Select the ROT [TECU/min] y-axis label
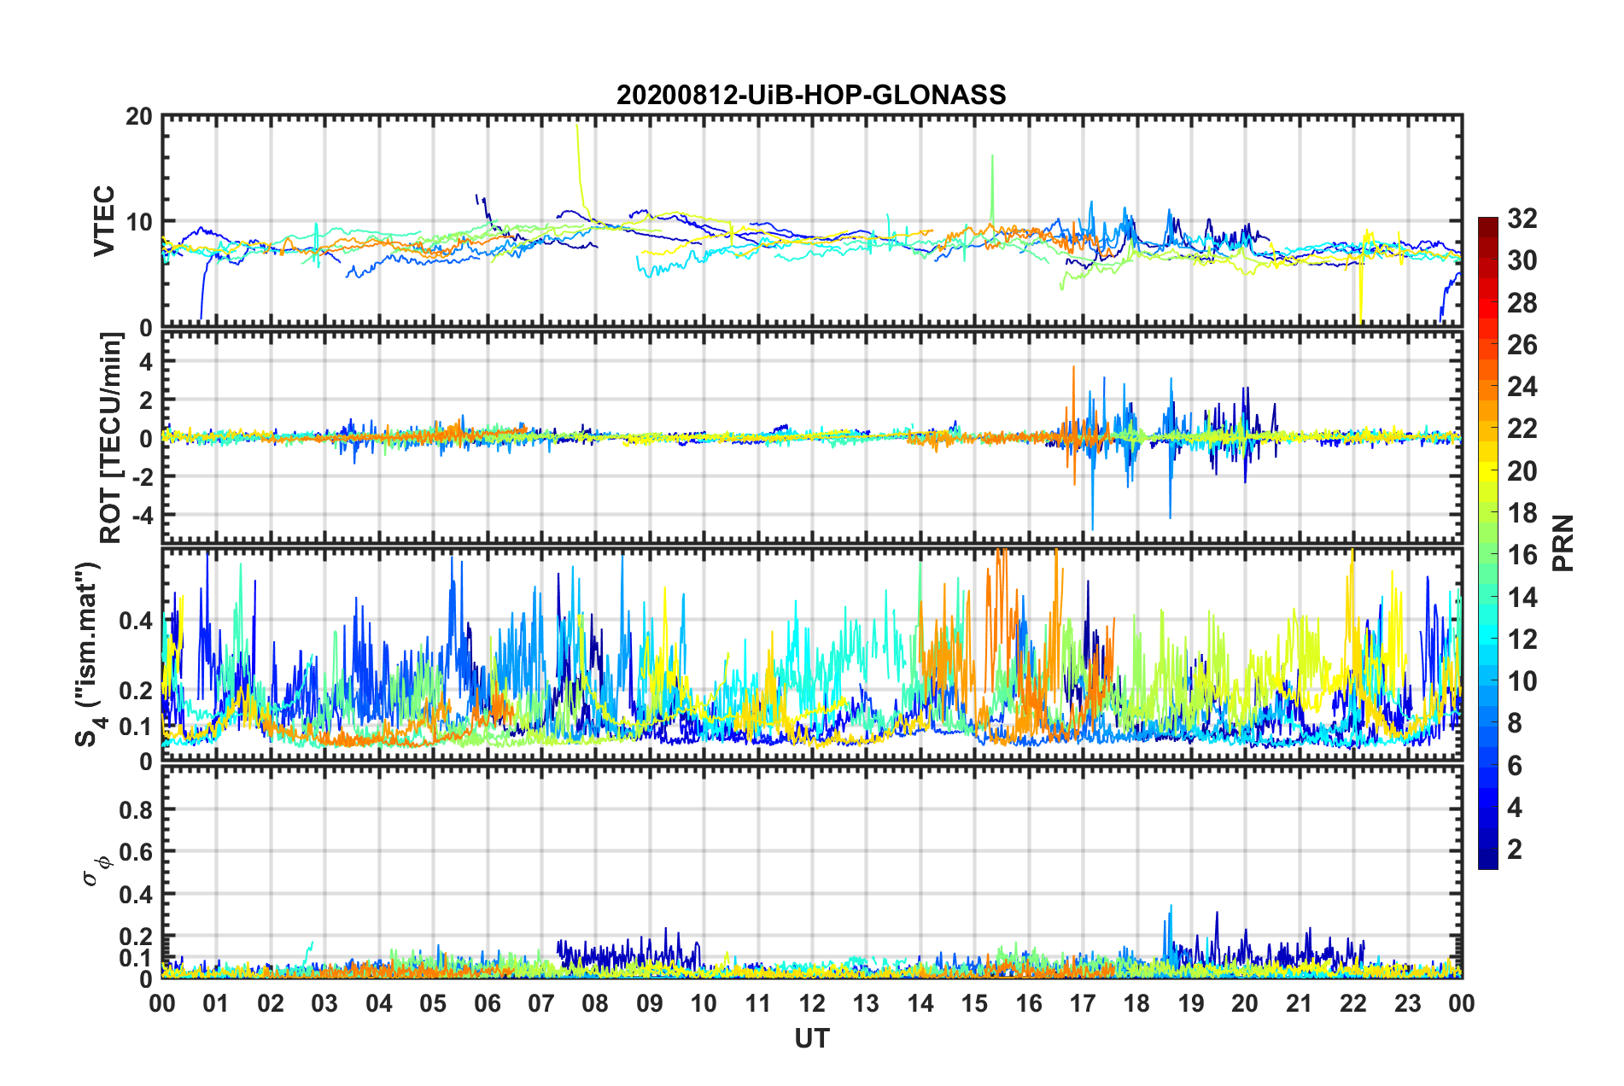 pyautogui.click(x=111, y=438)
